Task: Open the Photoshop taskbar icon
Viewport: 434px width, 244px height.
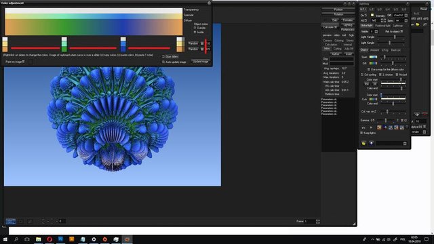Action: point(60,239)
